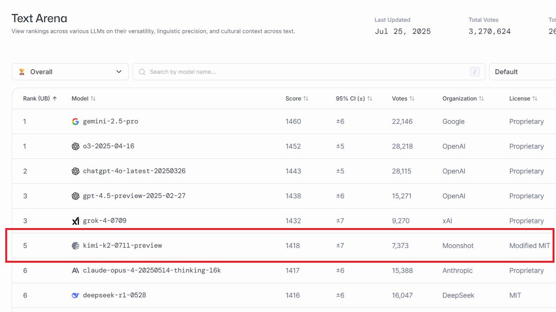This screenshot has height=312, width=556.
Task: Sort table by License column
Action: pyautogui.click(x=523, y=98)
